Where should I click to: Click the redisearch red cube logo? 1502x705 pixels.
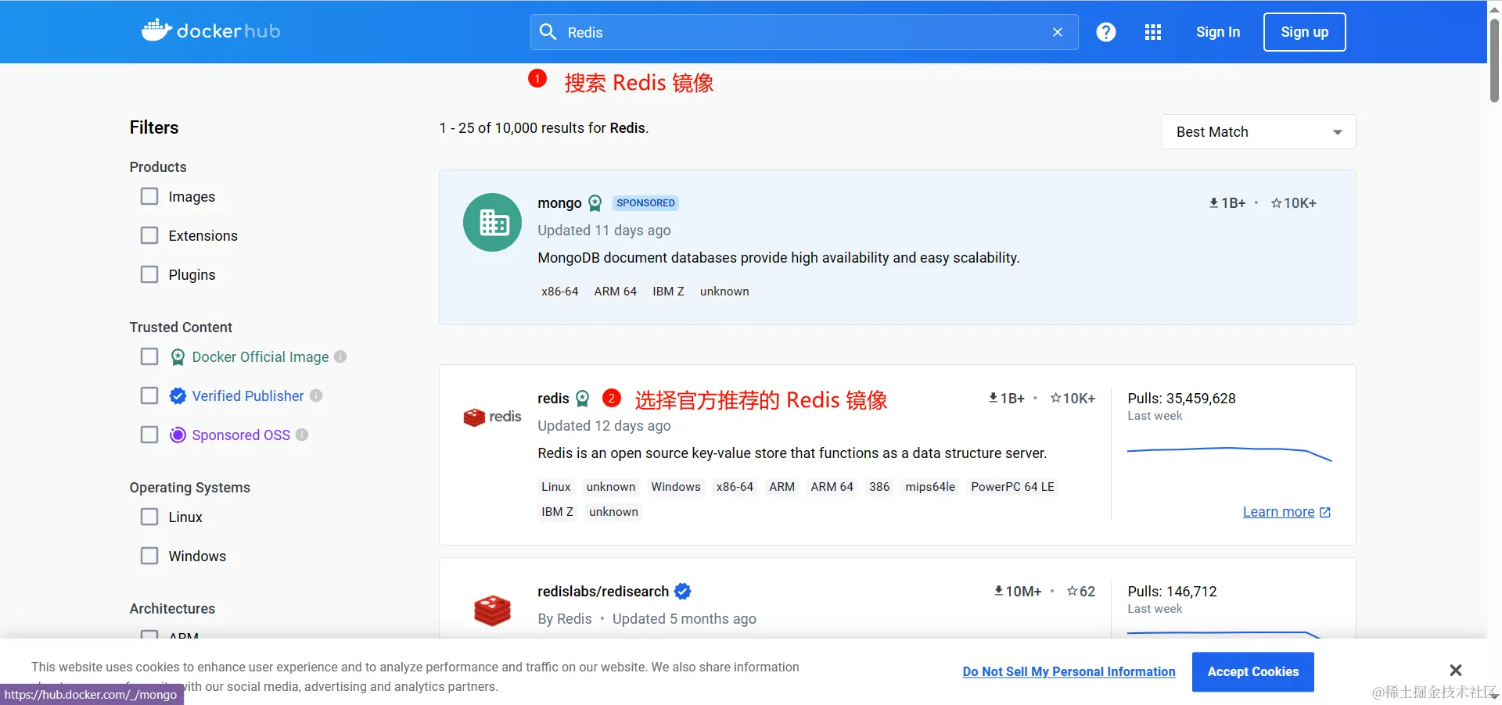[x=493, y=610]
